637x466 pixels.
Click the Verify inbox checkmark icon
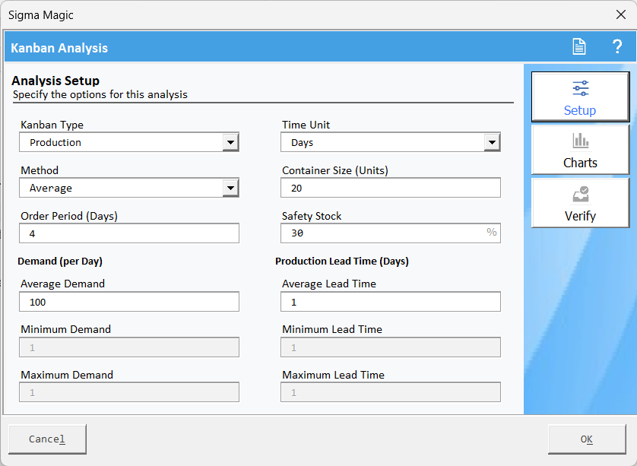580,195
